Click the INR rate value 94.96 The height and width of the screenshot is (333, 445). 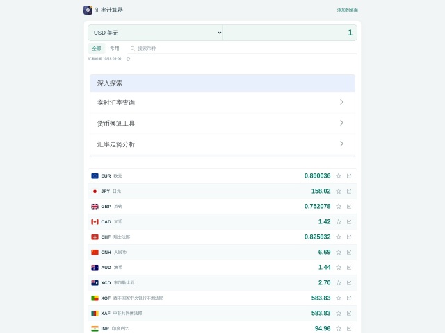[323, 328]
